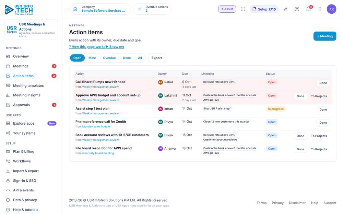Switch to the Done filter tab
Viewport: 343px width, 214px height.
pyautogui.click(x=127, y=58)
